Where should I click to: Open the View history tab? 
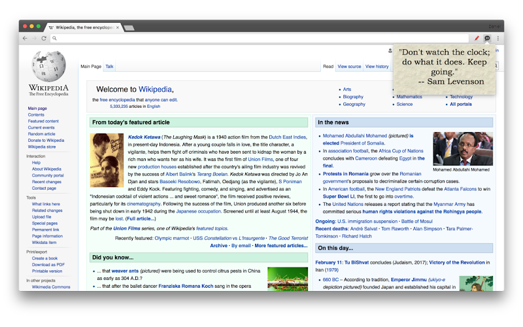click(377, 67)
